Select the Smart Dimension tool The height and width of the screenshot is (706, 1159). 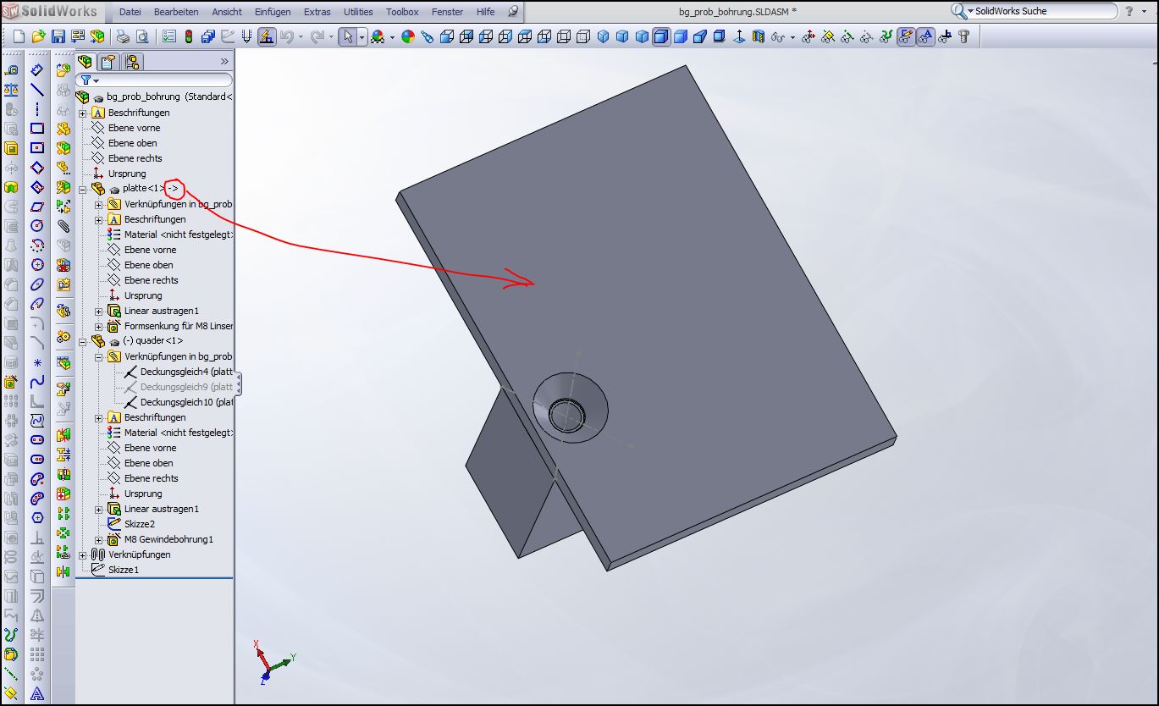coord(37,70)
